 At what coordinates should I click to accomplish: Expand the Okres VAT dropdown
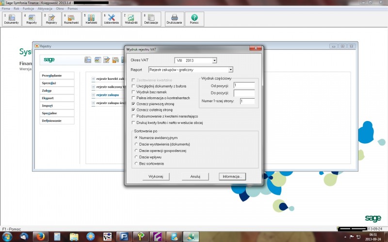click(214, 60)
